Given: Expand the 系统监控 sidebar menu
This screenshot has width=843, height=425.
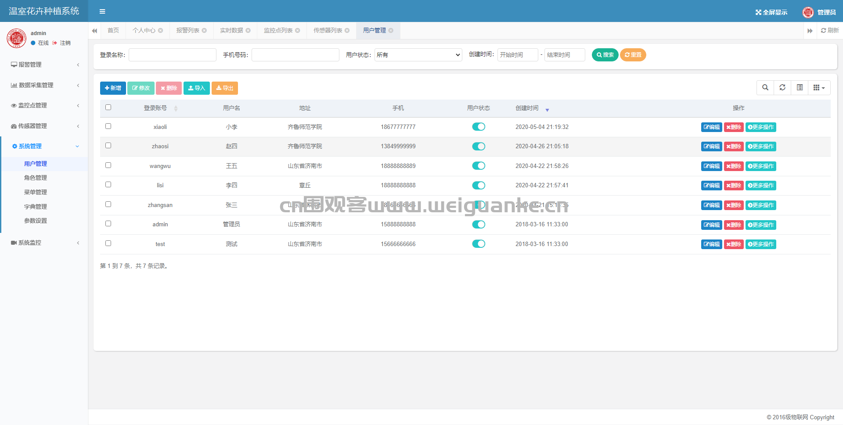Looking at the screenshot, I should click(44, 243).
